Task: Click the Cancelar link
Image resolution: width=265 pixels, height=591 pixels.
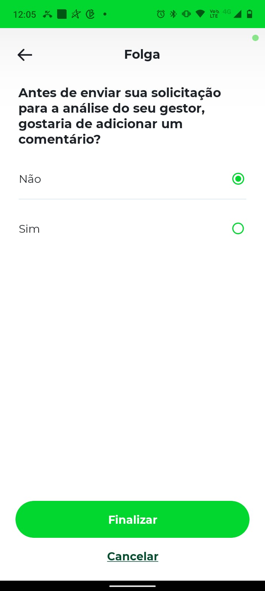Action: point(132,556)
